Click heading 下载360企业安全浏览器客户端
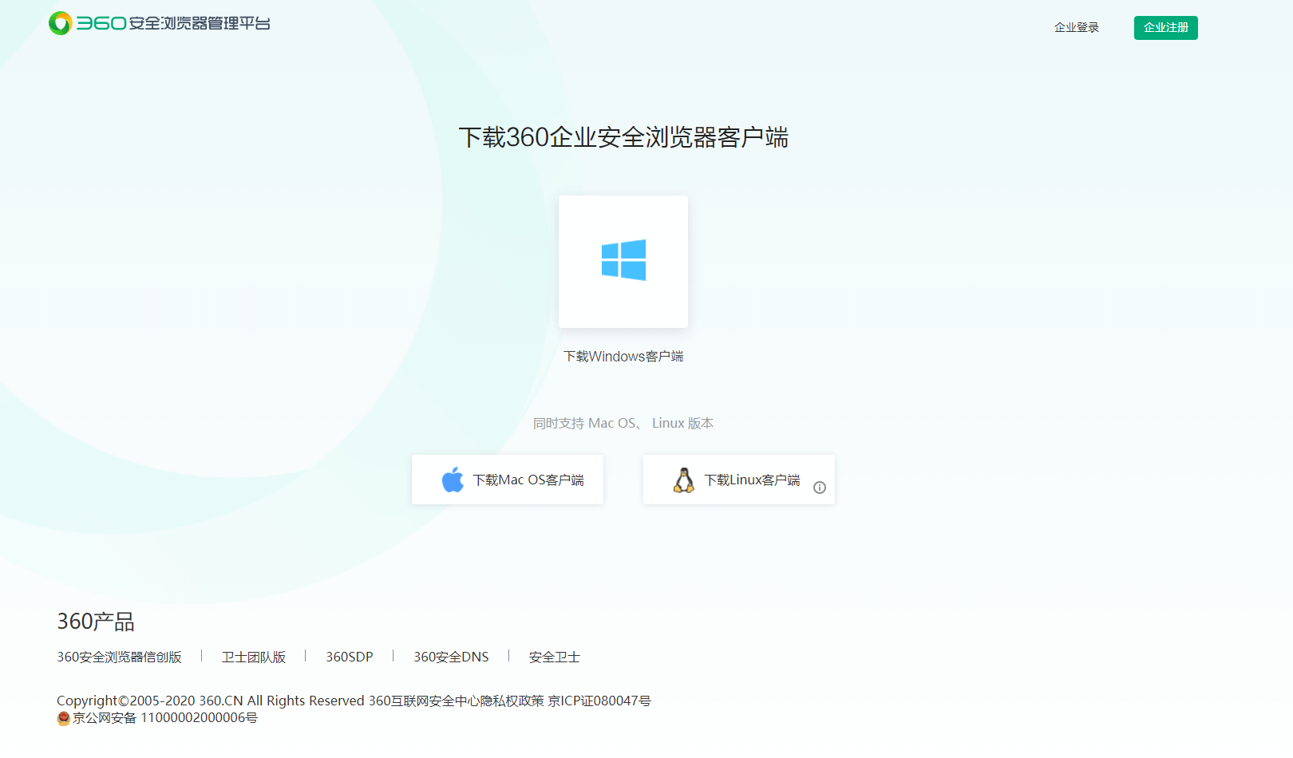 623,137
